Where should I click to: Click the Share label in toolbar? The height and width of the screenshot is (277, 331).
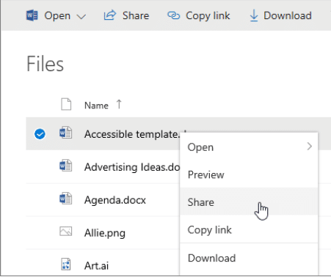(136, 15)
